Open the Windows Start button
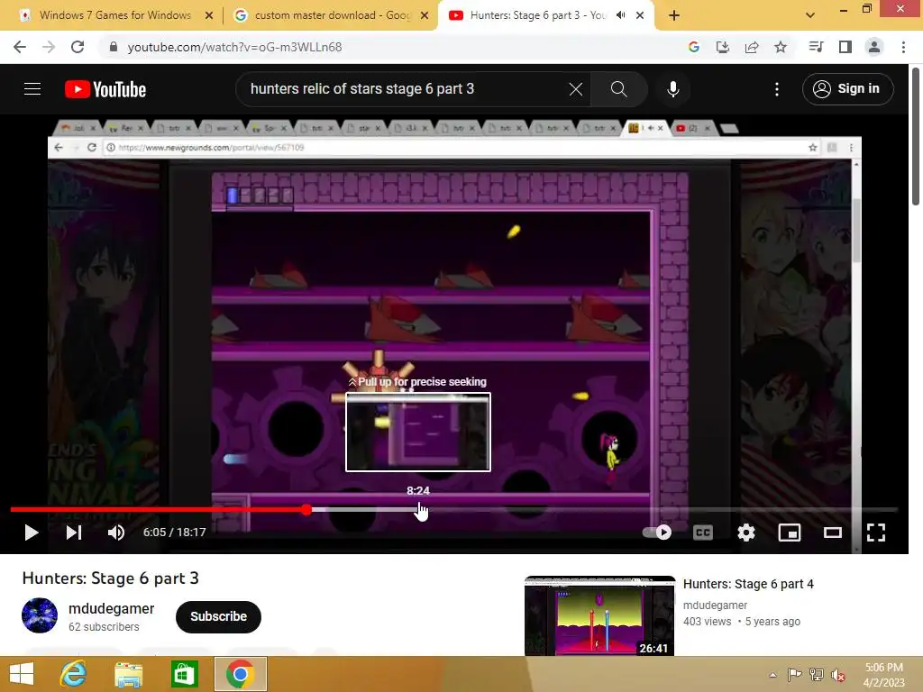Viewport: 923px width, 692px height. 22,674
